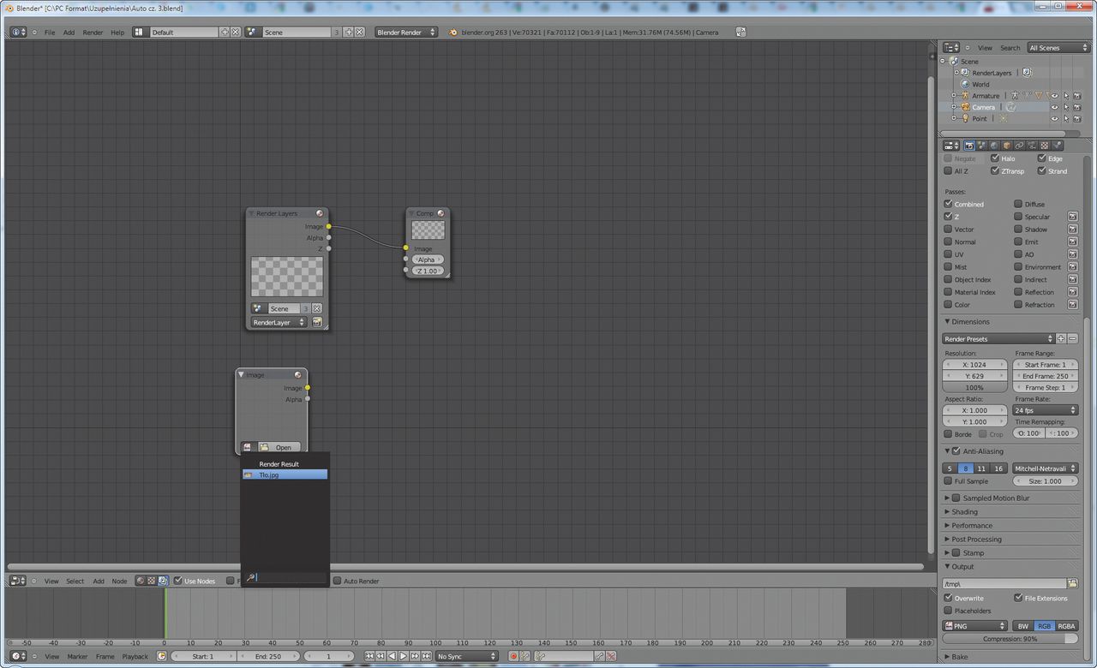Unlink Scene with X in Render Layers node
This screenshot has width=1097, height=668.
pyautogui.click(x=316, y=308)
